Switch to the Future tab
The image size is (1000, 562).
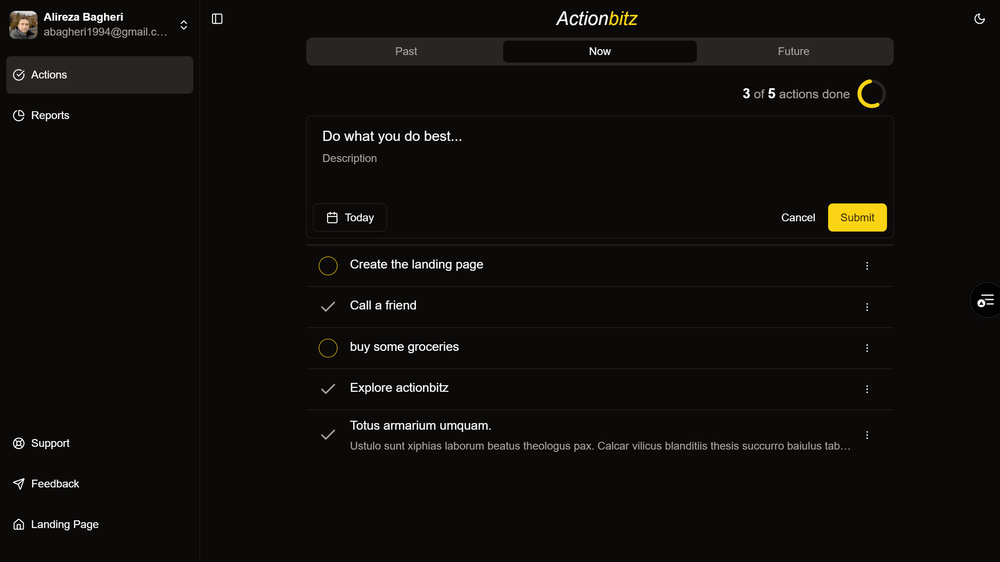[x=794, y=52]
